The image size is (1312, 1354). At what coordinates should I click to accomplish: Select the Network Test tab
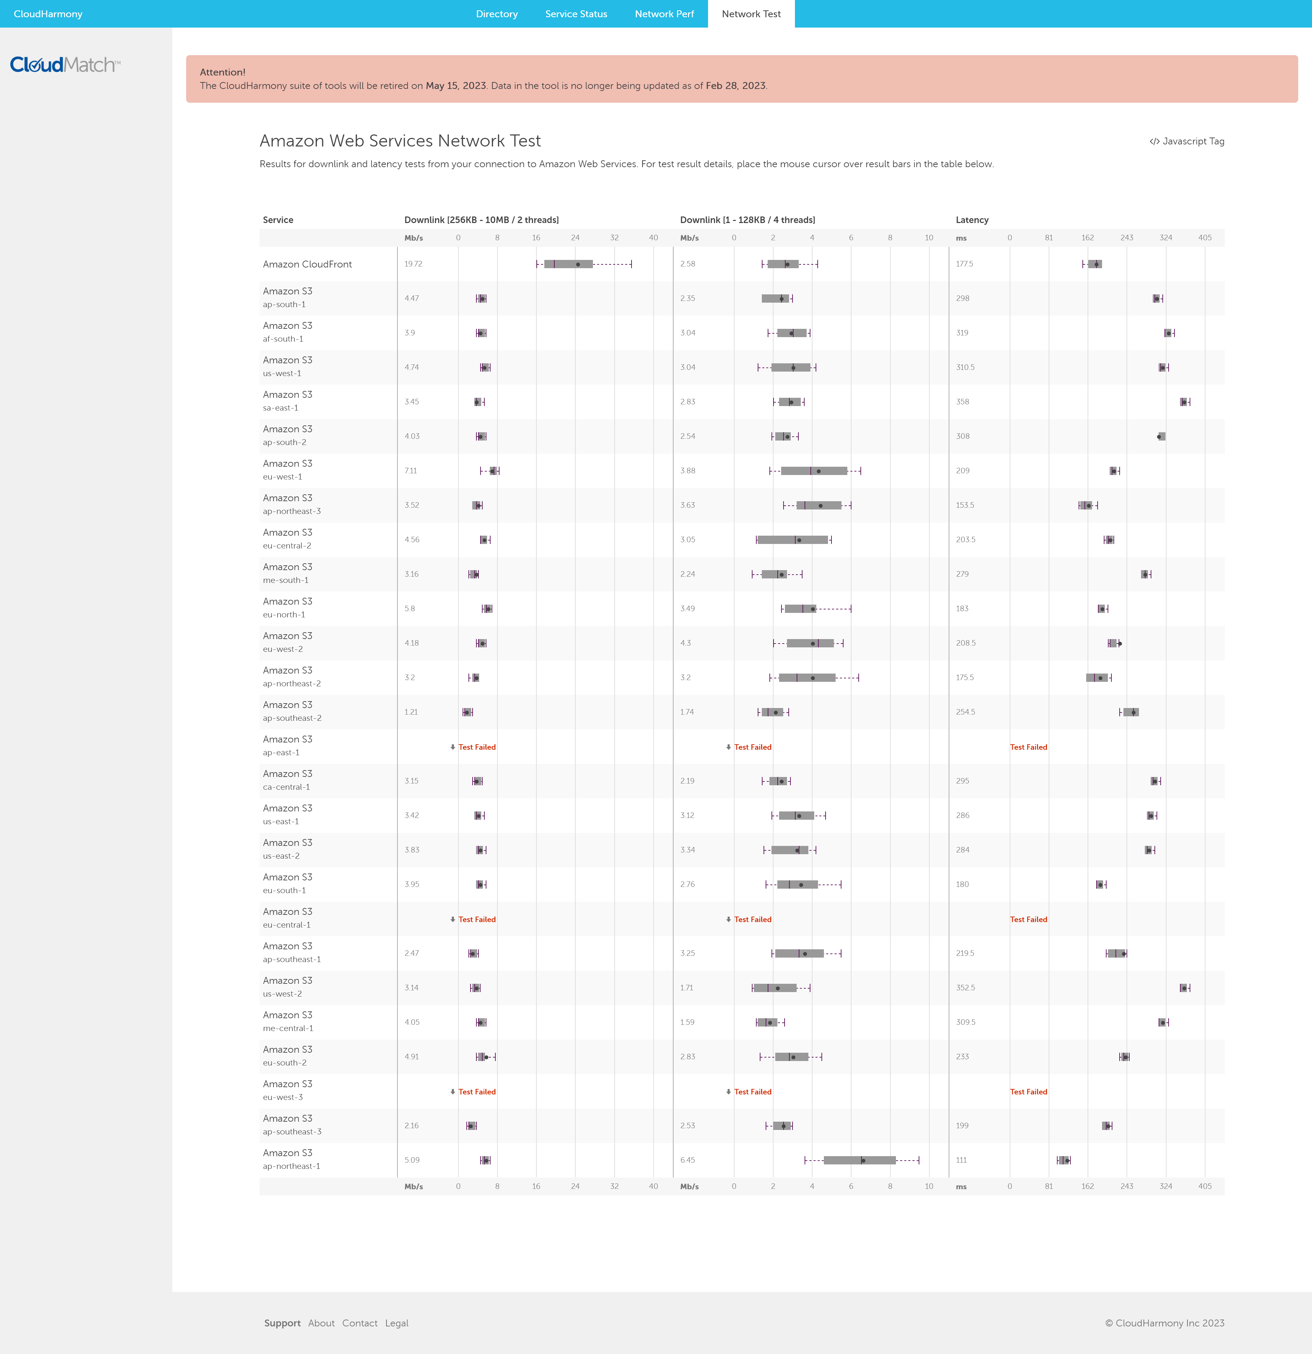coord(751,14)
